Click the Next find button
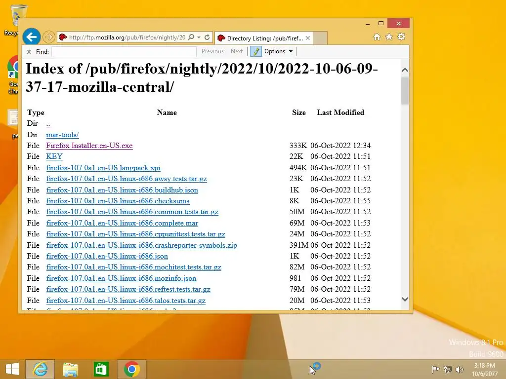 [237, 51]
